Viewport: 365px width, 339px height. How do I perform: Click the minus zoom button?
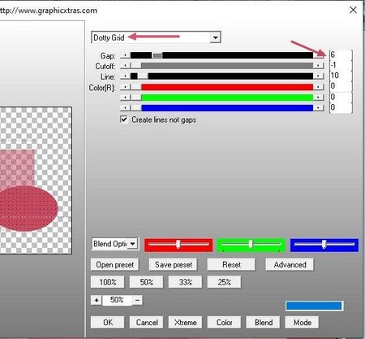tap(137, 300)
